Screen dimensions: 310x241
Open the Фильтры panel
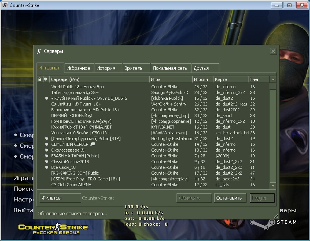[x=60, y=198]
